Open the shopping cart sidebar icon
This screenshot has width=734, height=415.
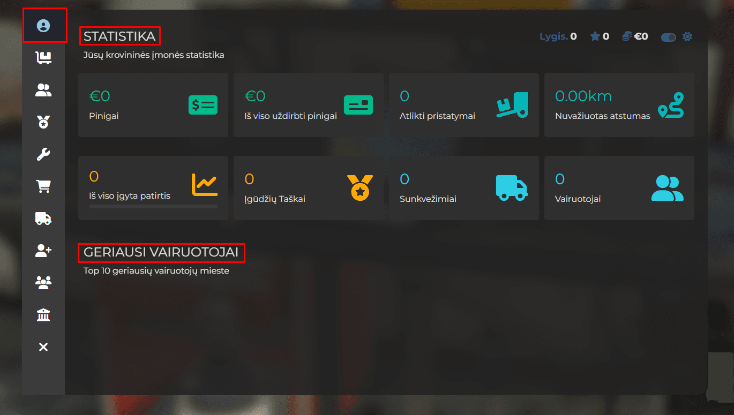(43, 186)
